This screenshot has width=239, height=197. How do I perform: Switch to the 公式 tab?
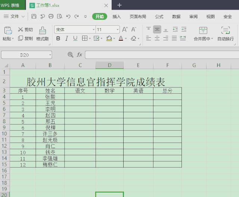(159, 16)
